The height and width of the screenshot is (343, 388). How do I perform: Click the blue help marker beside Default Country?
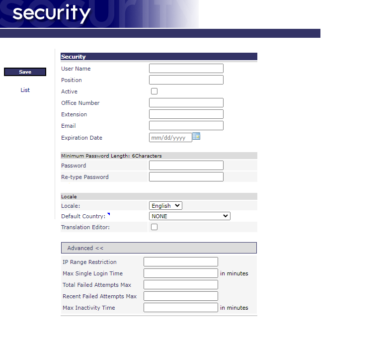point(109,214)
